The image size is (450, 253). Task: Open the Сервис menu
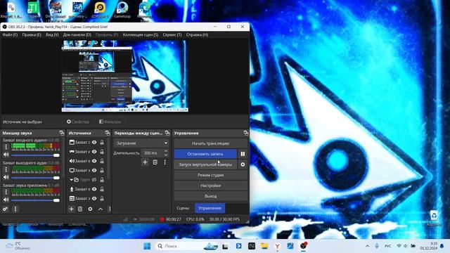click(x=172, y=34)
